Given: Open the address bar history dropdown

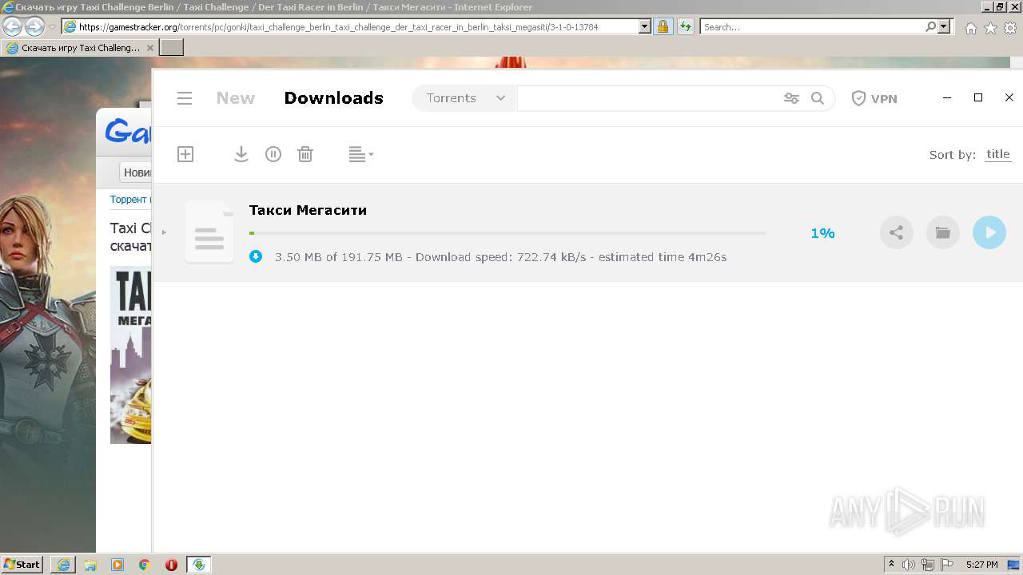Looking at the screenshot, I should click(x=645, y=26).
